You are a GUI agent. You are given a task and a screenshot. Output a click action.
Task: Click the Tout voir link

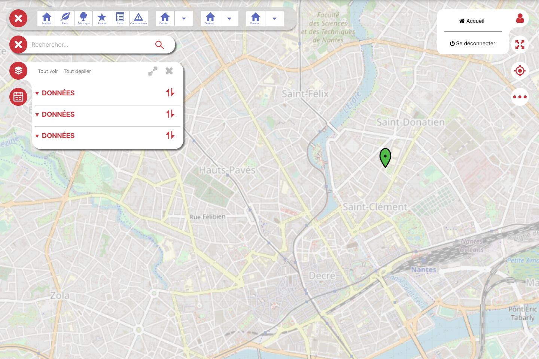click(x=48, y=71)
